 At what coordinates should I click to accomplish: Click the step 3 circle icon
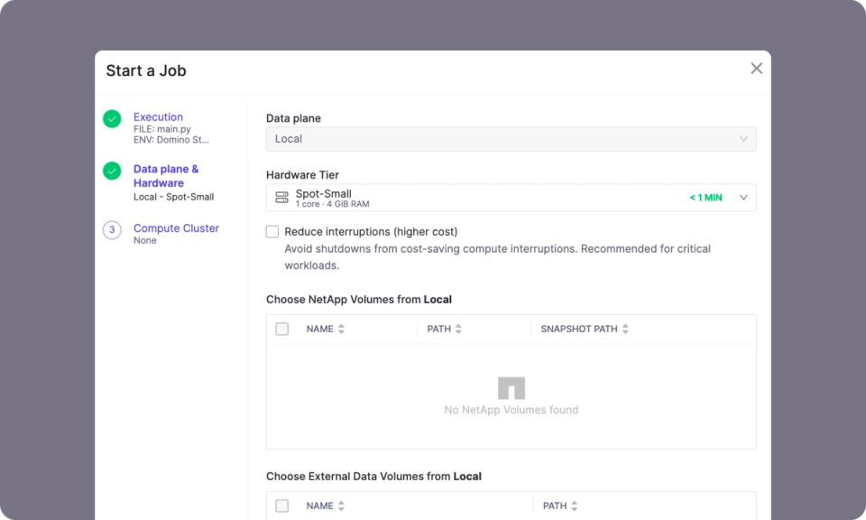112,230
